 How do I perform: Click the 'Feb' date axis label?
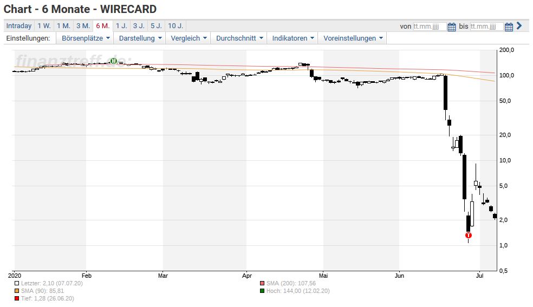(87, 276)
